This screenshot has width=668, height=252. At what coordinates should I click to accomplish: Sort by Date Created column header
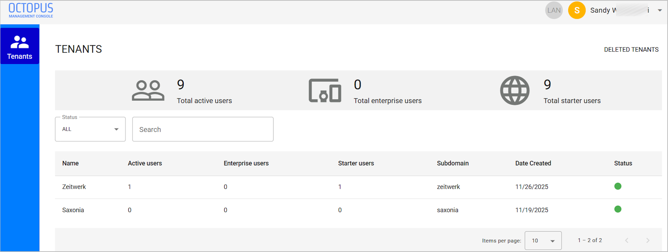pyautogui.click(x=533, y=163)
